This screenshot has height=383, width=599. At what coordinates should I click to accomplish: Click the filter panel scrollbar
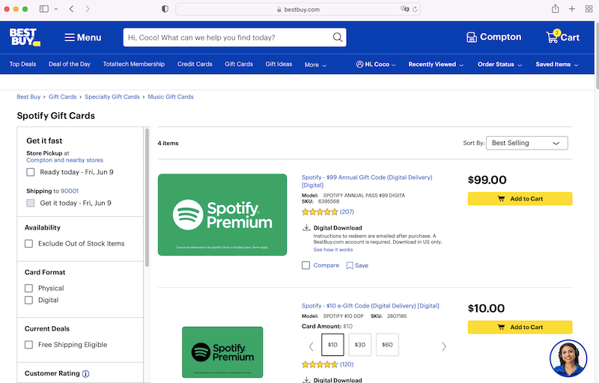coord(147,197)
